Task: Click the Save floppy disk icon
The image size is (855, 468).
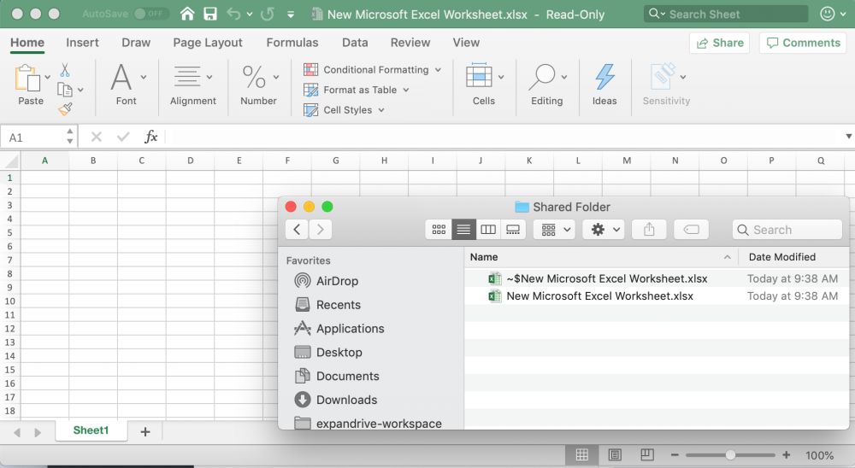Action: click(x=209, y=15)
